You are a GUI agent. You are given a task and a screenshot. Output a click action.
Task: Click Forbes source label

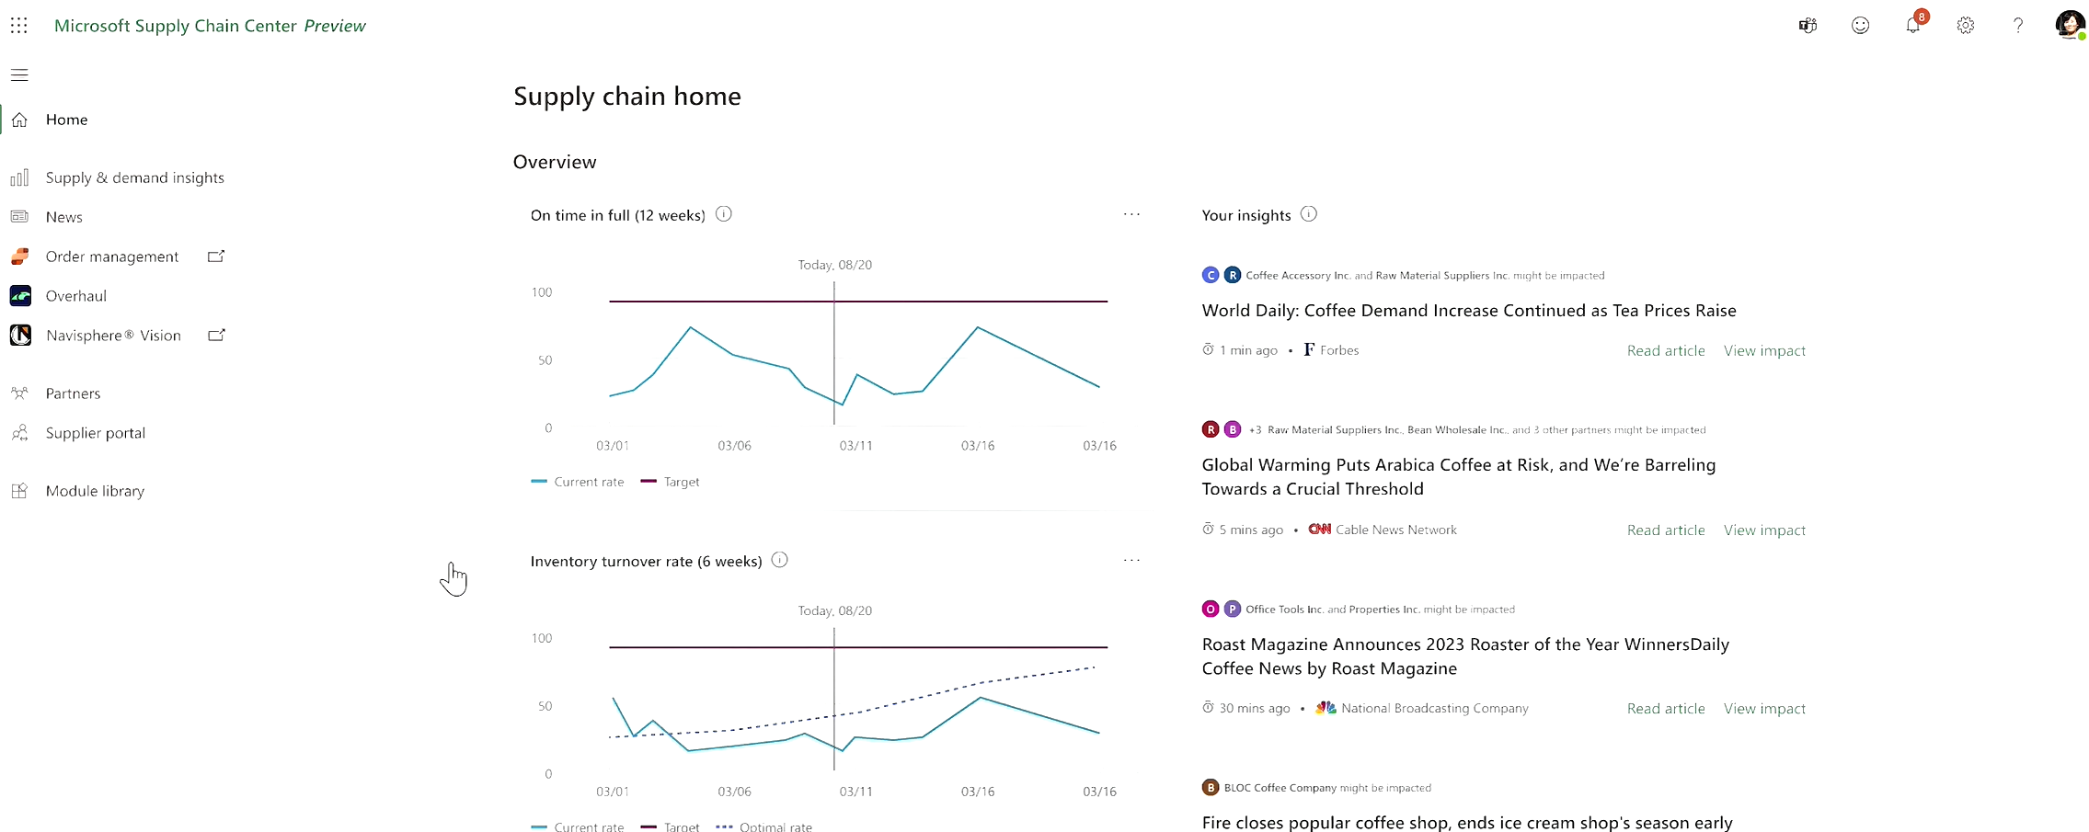click(x=1331, y=350)
